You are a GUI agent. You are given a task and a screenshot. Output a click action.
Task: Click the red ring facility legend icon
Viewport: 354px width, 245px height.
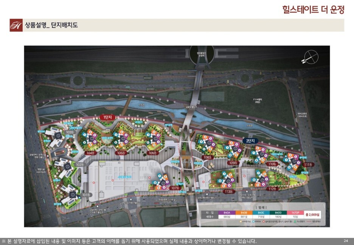(264, 222)
